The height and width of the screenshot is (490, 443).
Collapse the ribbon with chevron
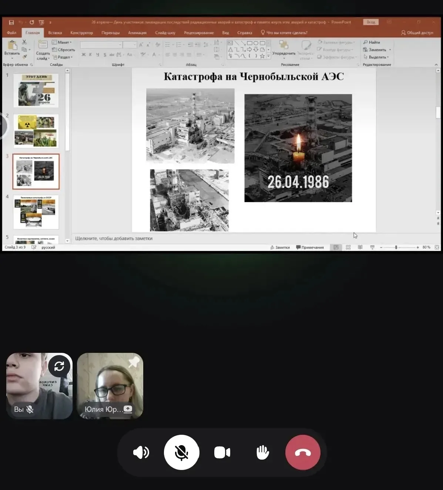(436, 64)
